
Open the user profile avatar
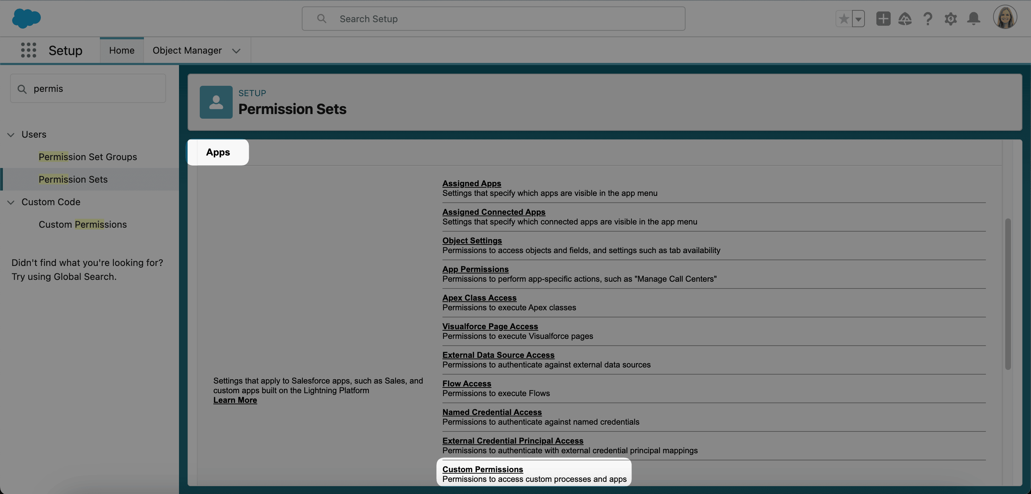click(x=1005, y=17)
